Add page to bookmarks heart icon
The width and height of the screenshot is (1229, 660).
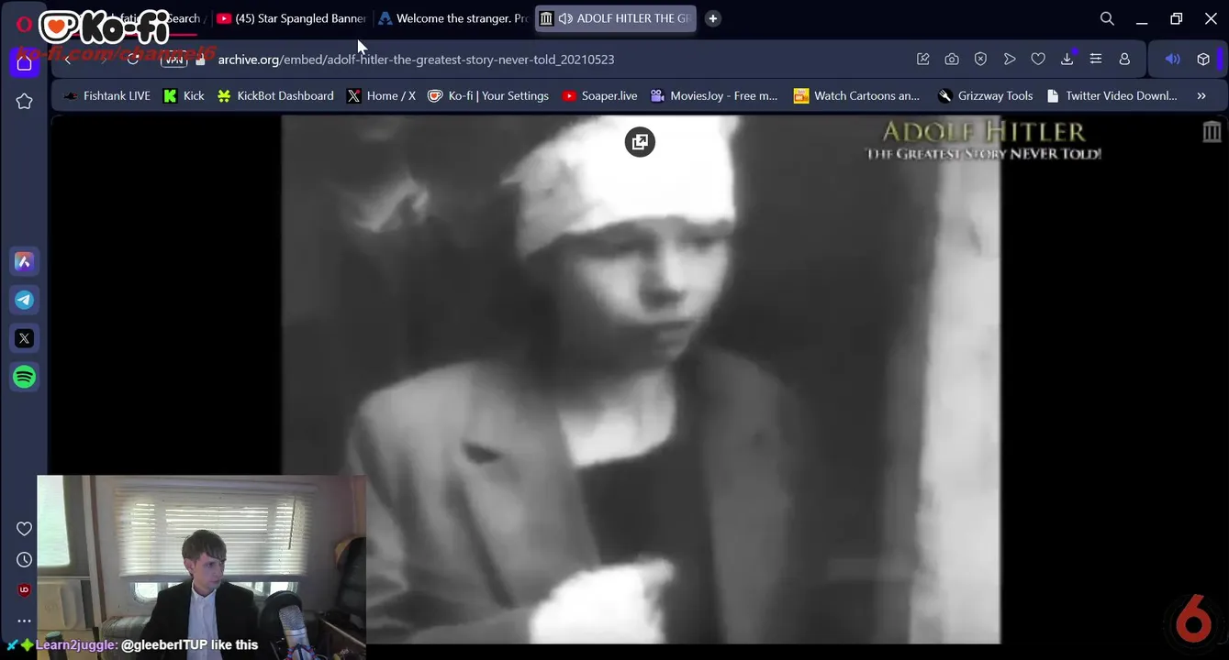(x=1038, y=59)
